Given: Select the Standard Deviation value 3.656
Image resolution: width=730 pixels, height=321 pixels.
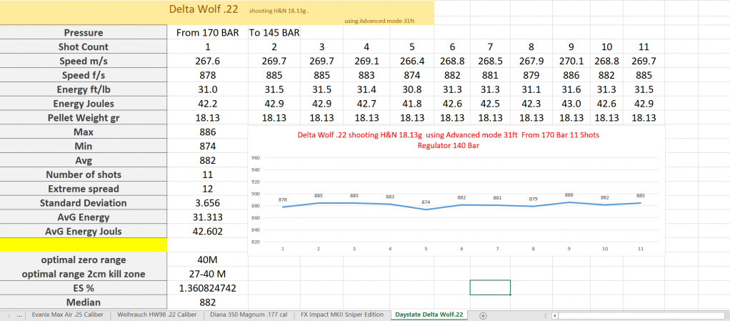Looking at the screenshot, I should point(208,203).
